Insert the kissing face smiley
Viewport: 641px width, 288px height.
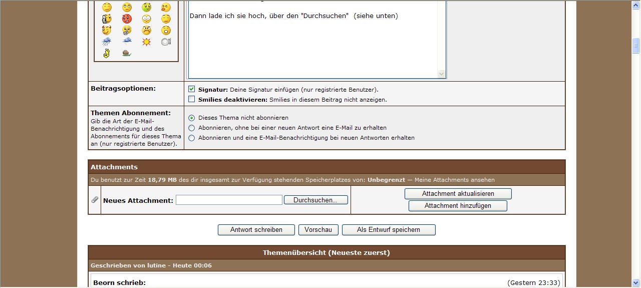pos(166,8)
